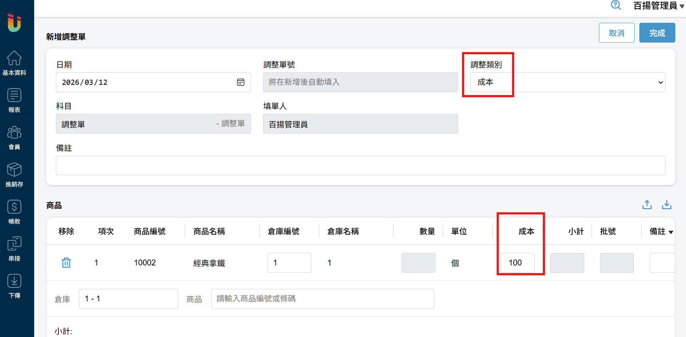Open the 進銷存 inventory section
Image resolution: width=686 pixels, height=337 pixels.
[14, 174]
